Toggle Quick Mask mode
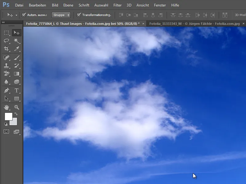The height and width of the screenshot is (184, 246). coord(6,132)
